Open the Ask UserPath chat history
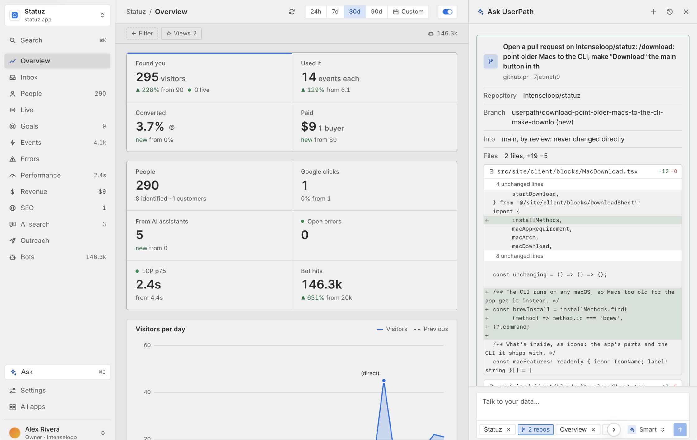Image resolution: width=697 pixels, height=440 pixels. click(670, 12)
